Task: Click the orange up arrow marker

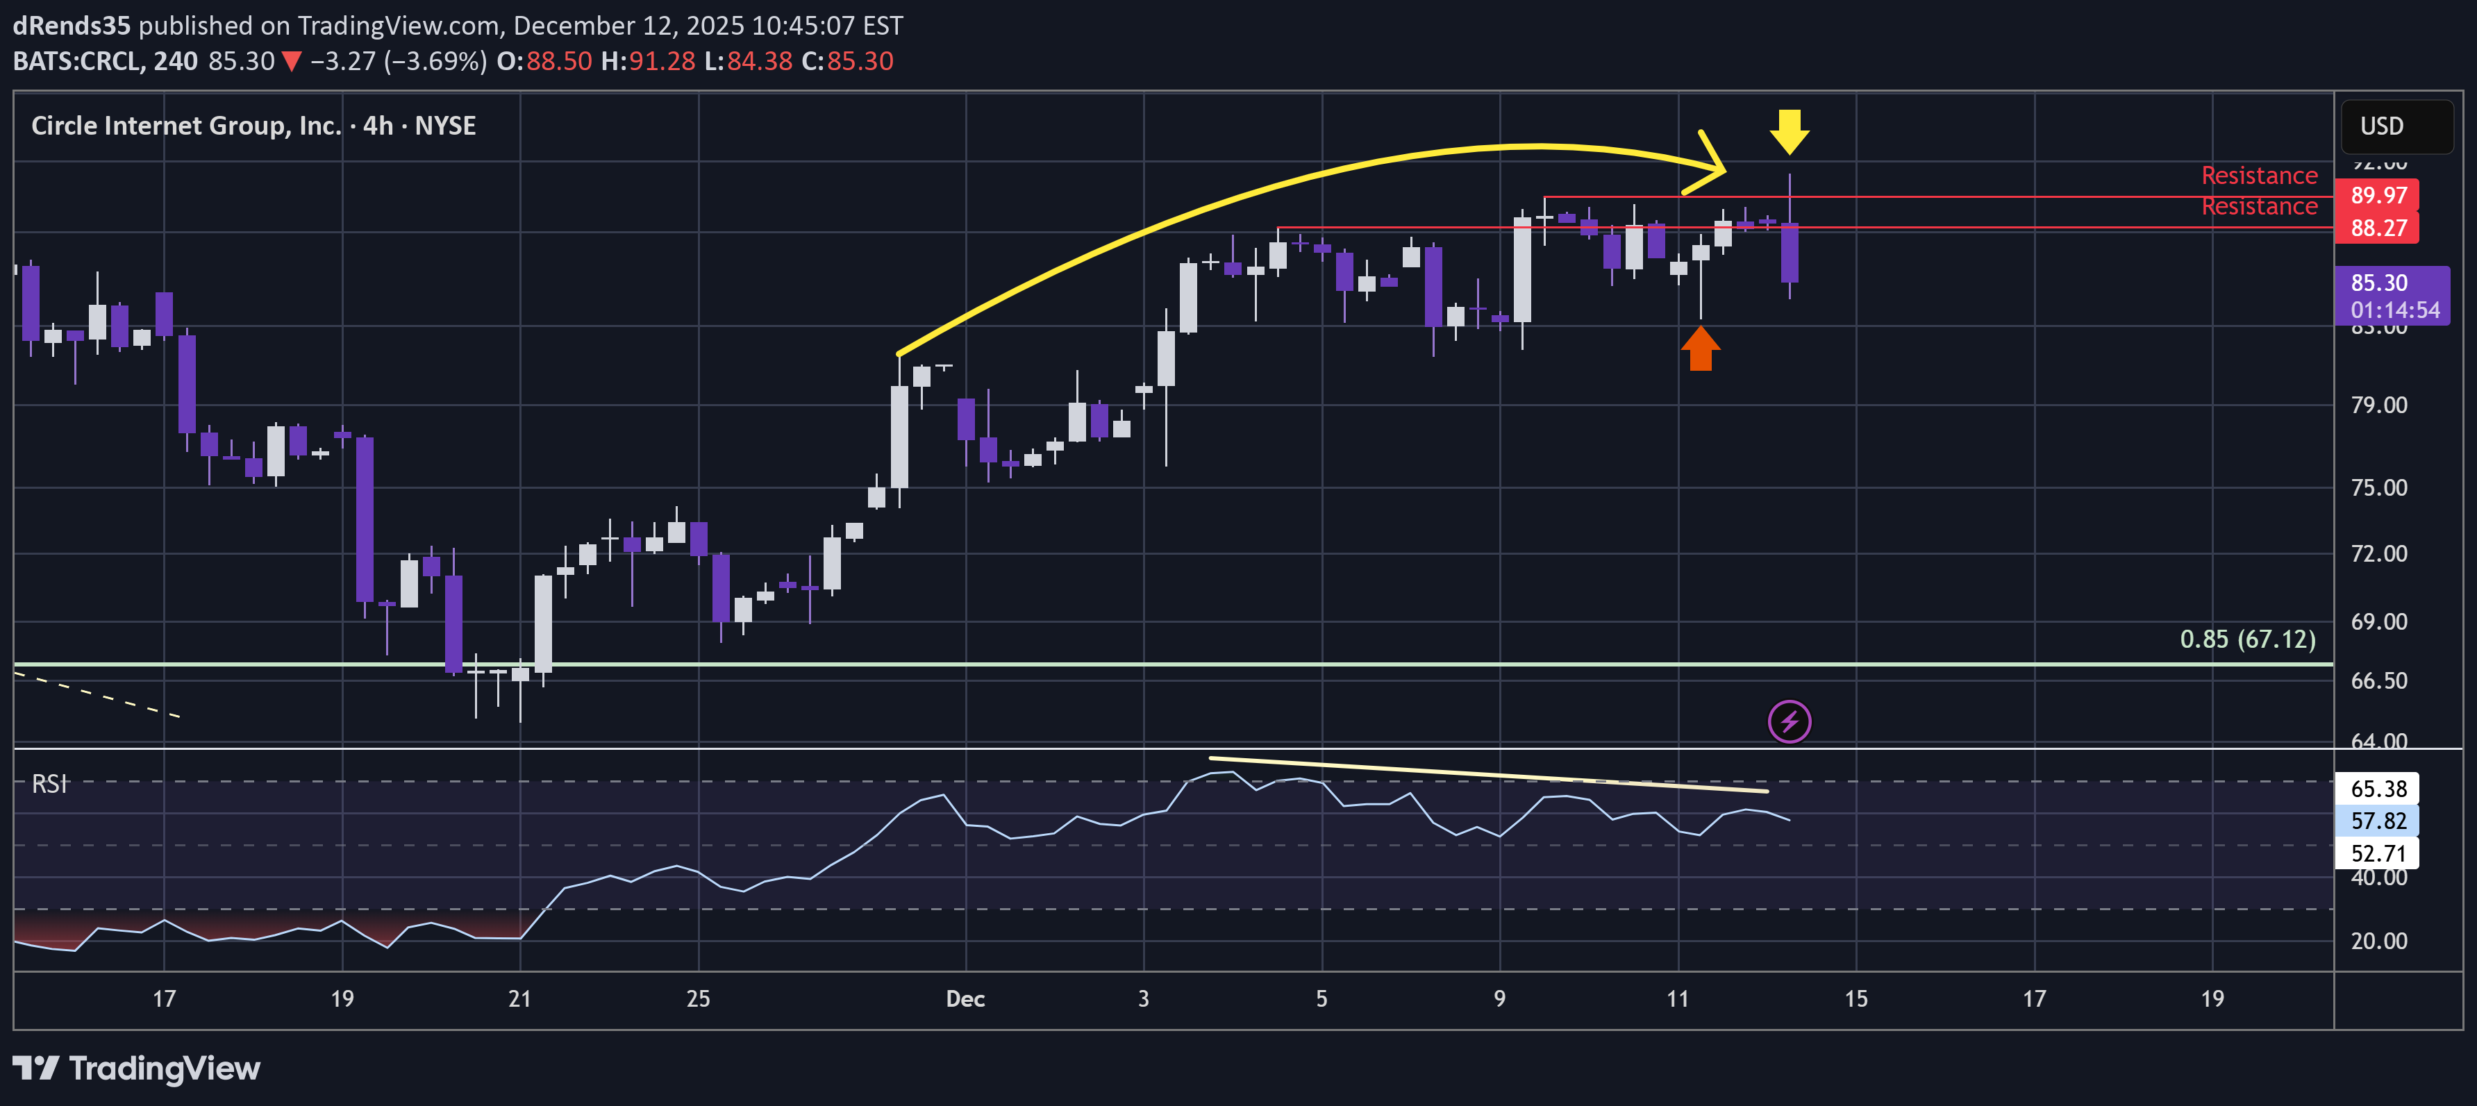Action: click(1700, 348)
